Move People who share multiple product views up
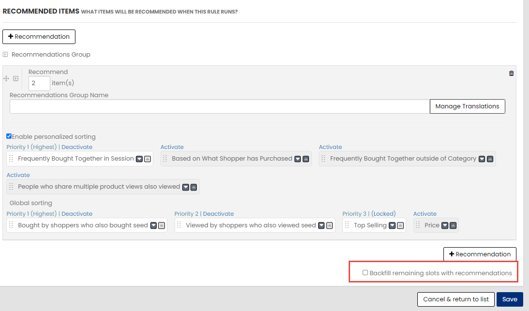 point(193,187)
